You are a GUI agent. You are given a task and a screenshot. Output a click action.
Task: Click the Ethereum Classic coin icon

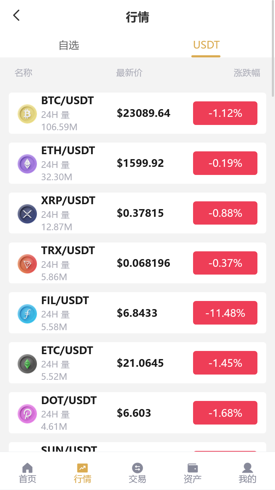coord(27,364)
